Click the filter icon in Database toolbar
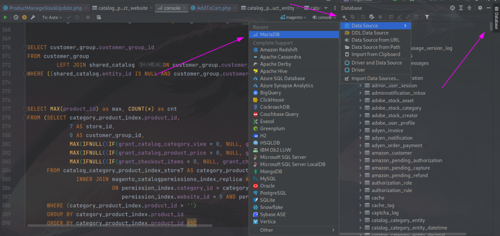The width and height of the screenshot is (500, 236). click(427, 17)
